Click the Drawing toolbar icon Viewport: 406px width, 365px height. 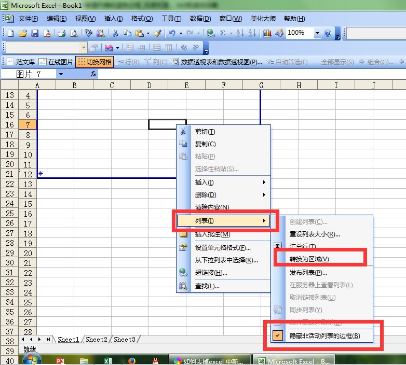[279, 33]
